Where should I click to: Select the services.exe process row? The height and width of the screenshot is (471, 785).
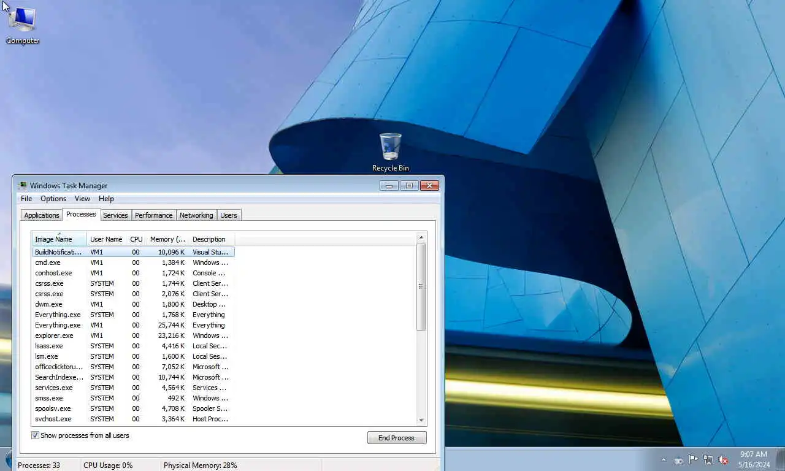coord(133,388)
